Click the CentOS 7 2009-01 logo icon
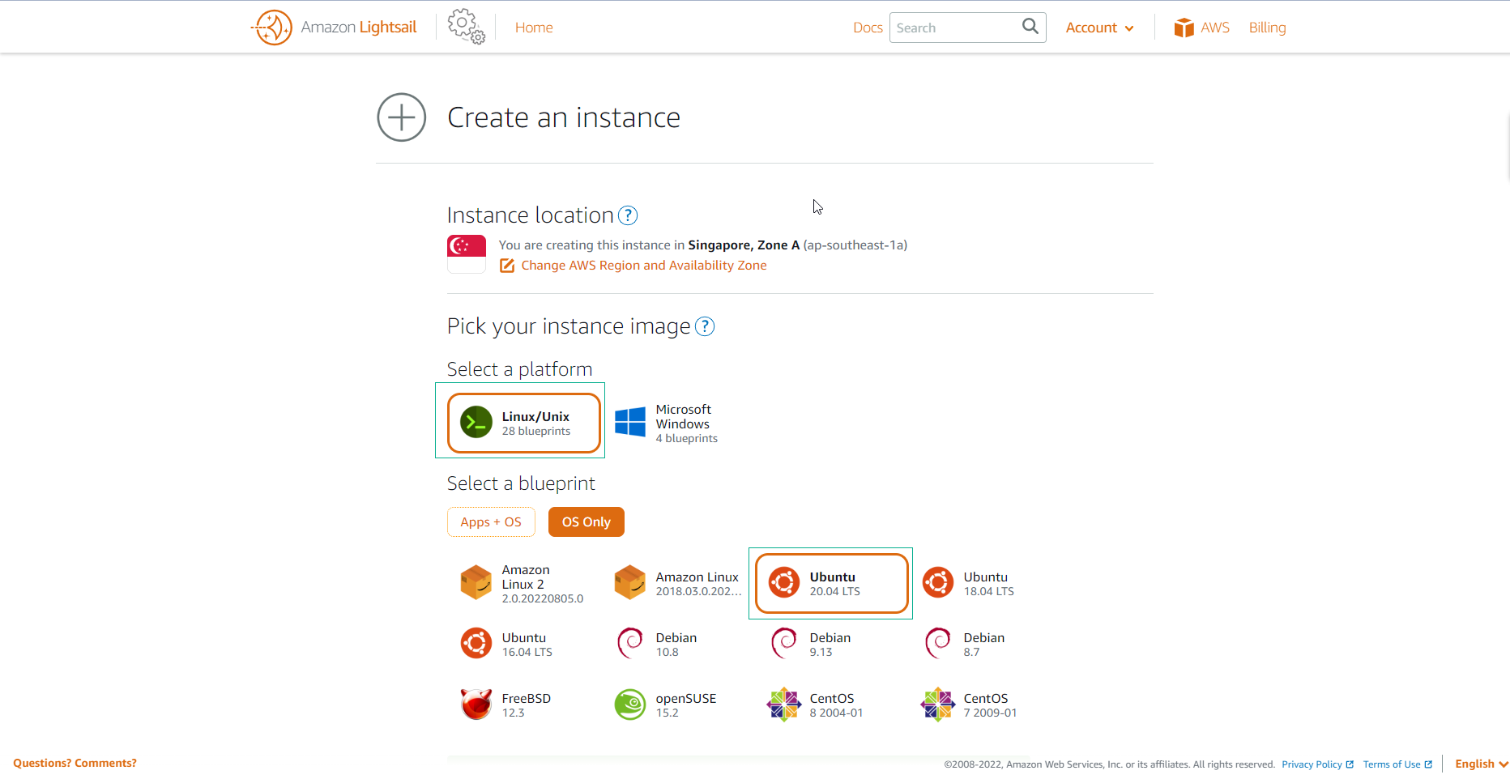The width and height of the screenshot is (1510, 779). tap(938, 705)
